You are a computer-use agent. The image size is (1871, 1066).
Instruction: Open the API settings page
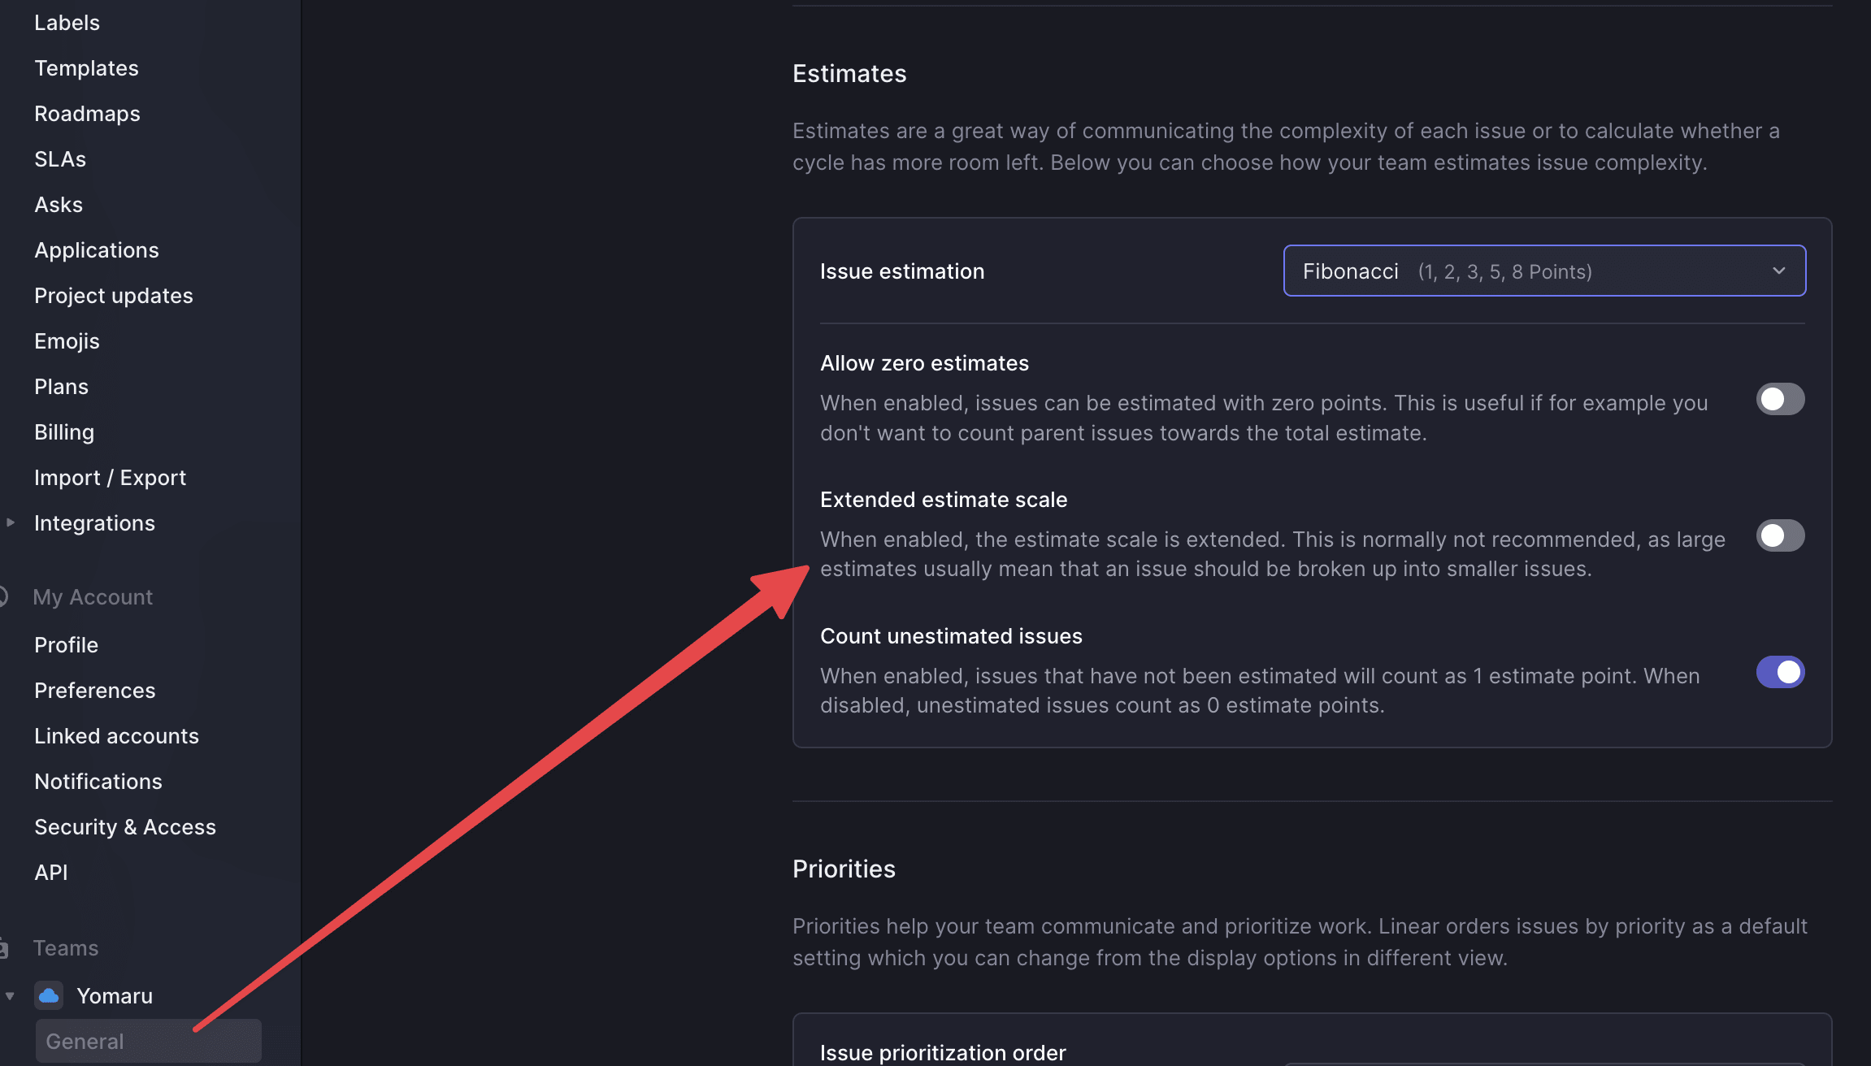coord(51,873)
